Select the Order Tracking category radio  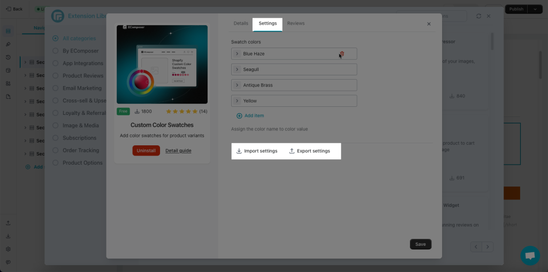(55, 150)
